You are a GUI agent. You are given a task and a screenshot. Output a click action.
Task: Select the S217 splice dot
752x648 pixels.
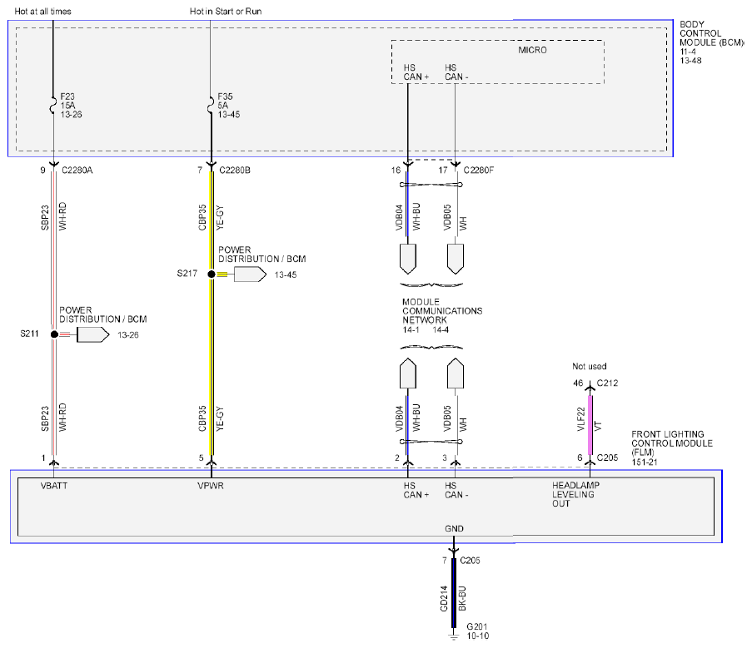(212, 275)
